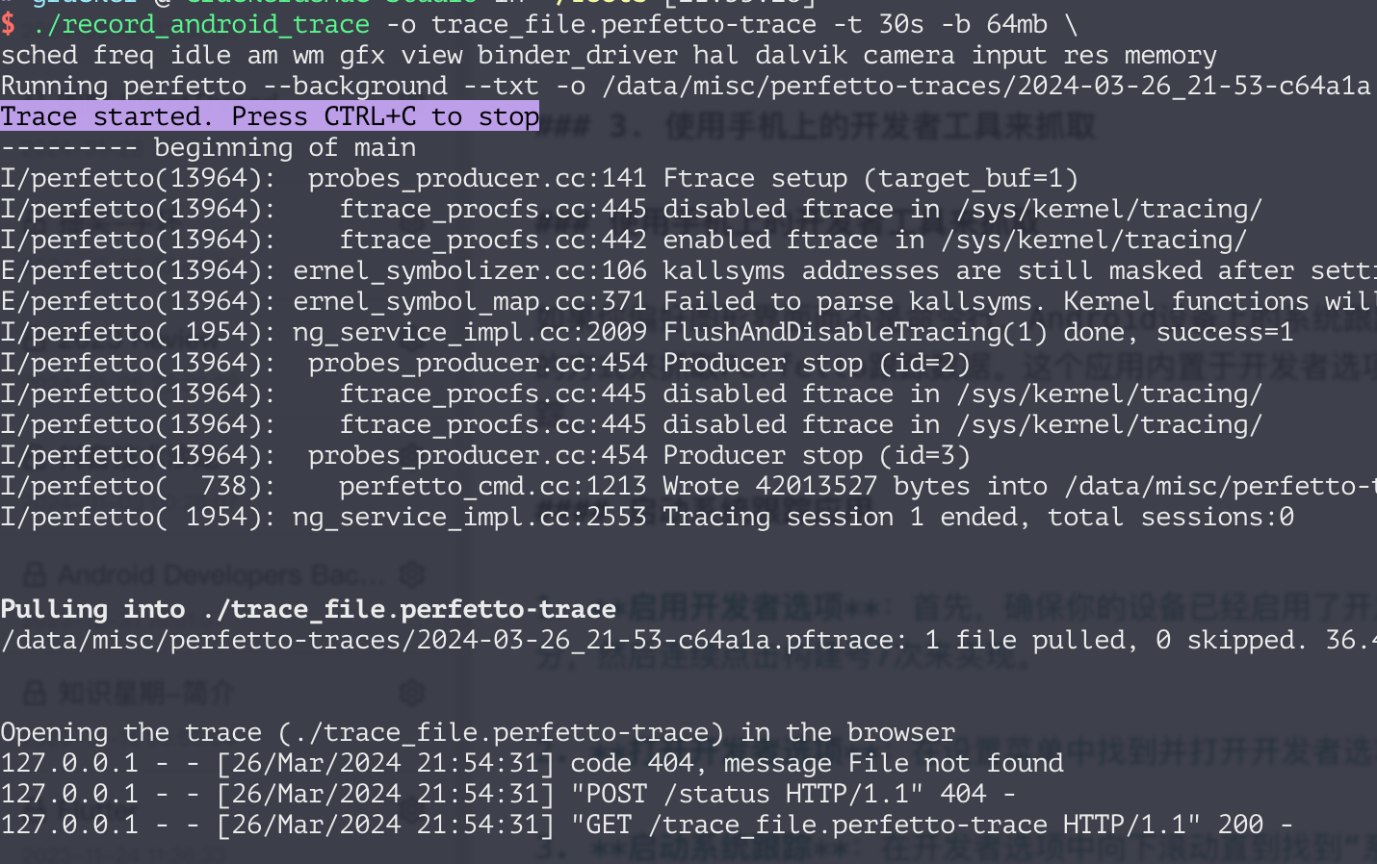Click the gear icon beside Android Developers Bac…
Screen dimensions: 1377x864
coord(412,575)
